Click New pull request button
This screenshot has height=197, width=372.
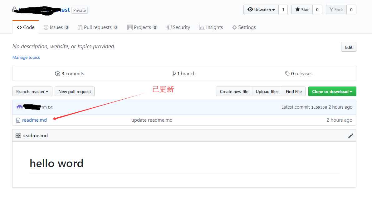[75, 91]
